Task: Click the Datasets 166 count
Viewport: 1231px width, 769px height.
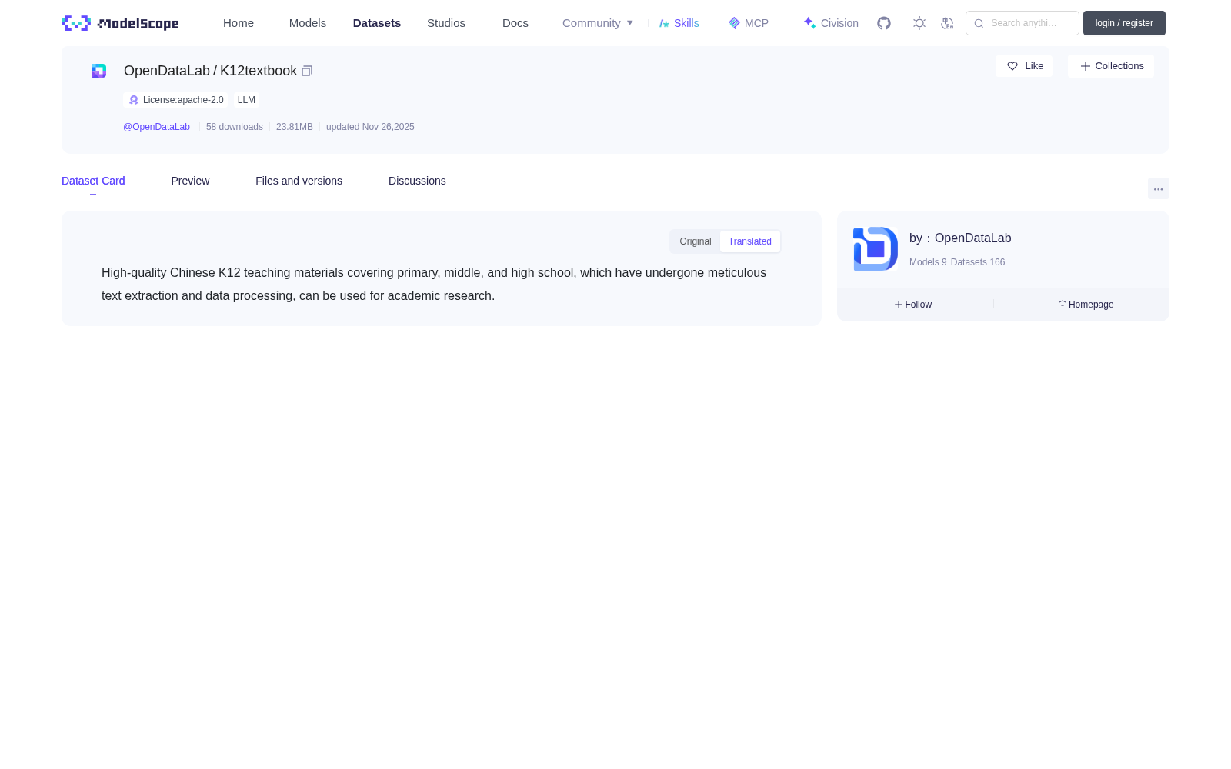Action: pyautogui.click(x=978, y=262)
